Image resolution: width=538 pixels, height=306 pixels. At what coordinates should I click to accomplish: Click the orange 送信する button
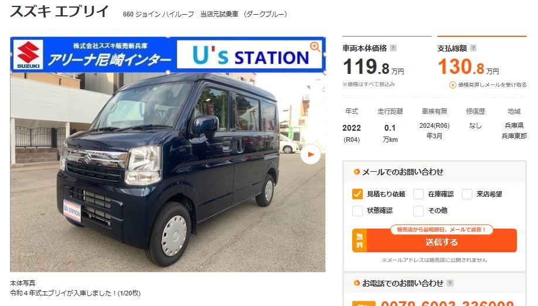tap(434, 240)
